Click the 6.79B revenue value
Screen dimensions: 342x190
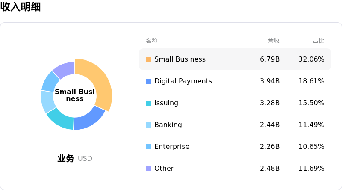tap(270, 59)
